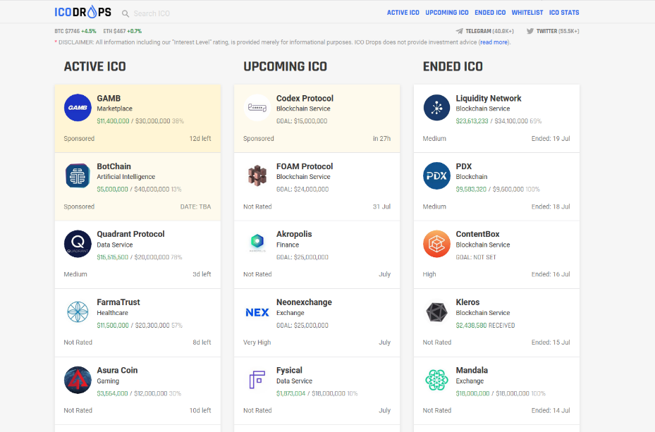Image resolution: width=655 pixels, height=432 pixels.
Task: Click 'Ended: 19 Jul' on Liquidity Network
Action: (551, 138)
